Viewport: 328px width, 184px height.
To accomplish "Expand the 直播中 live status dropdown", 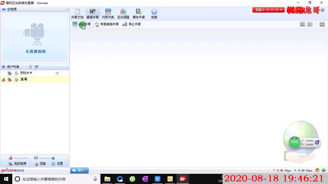I will coord(281,10).
